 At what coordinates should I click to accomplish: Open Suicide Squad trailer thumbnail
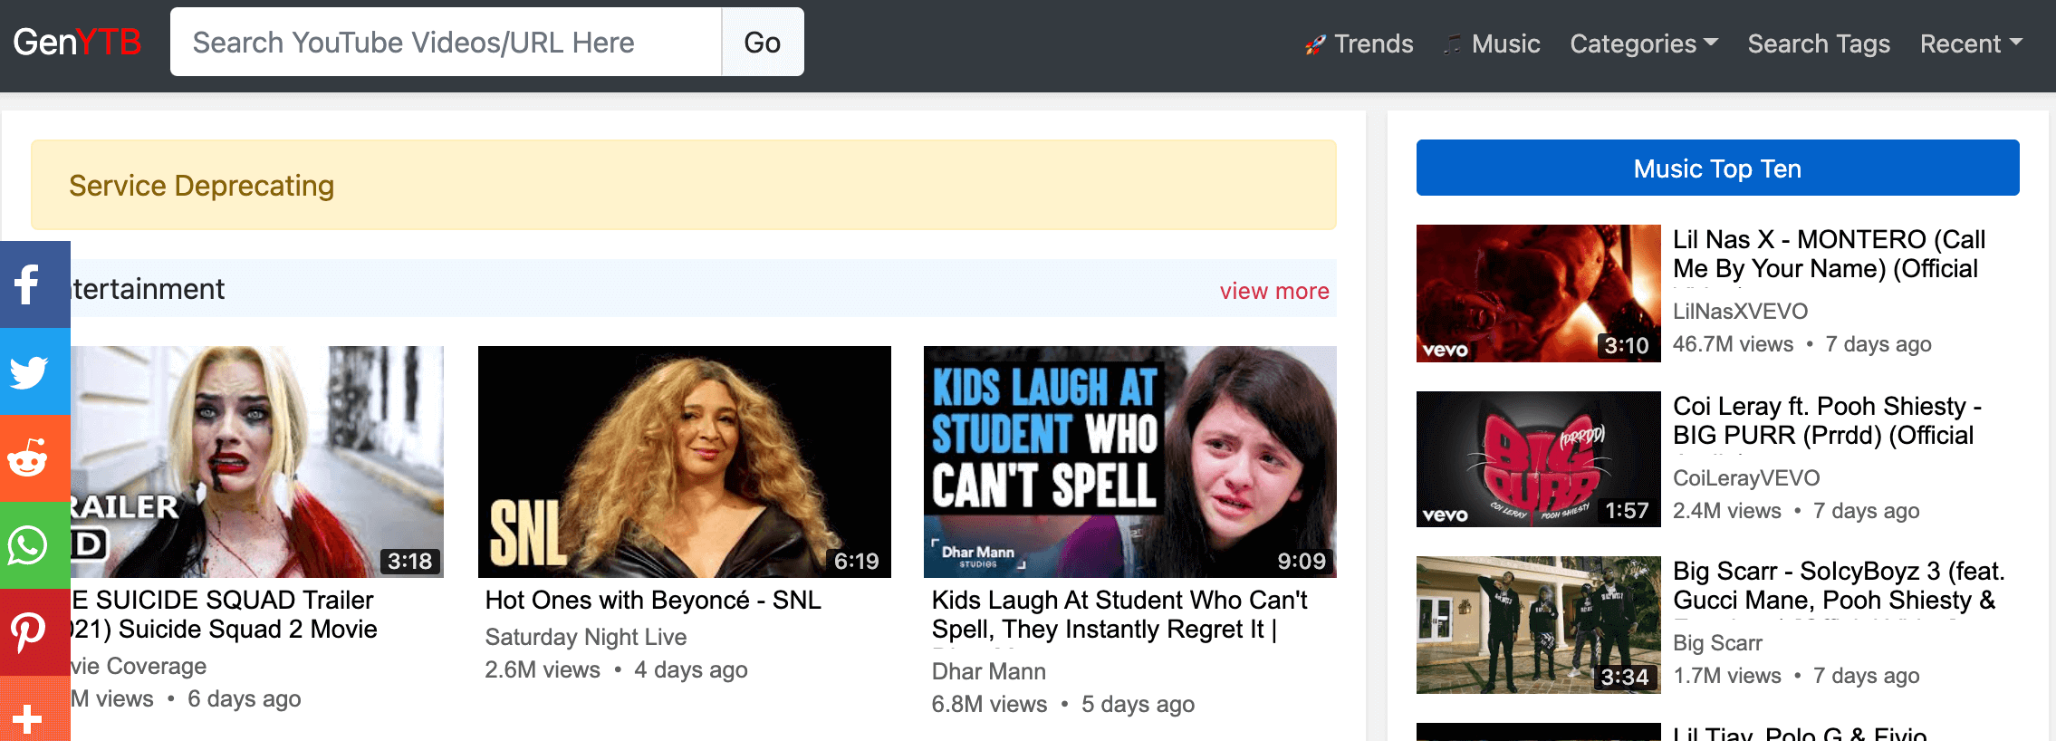(257, 462)
